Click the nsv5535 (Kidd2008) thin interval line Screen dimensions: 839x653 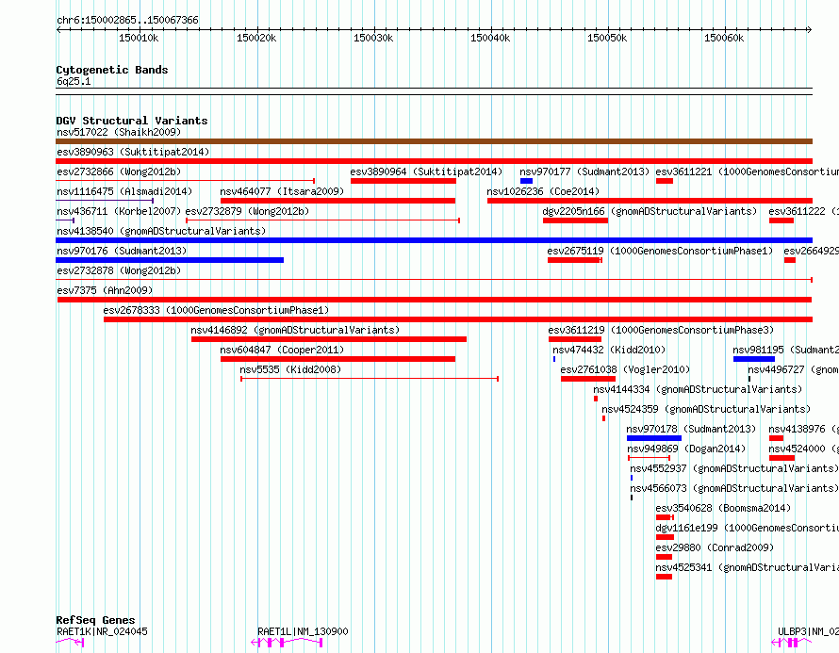tap(370, 379)
